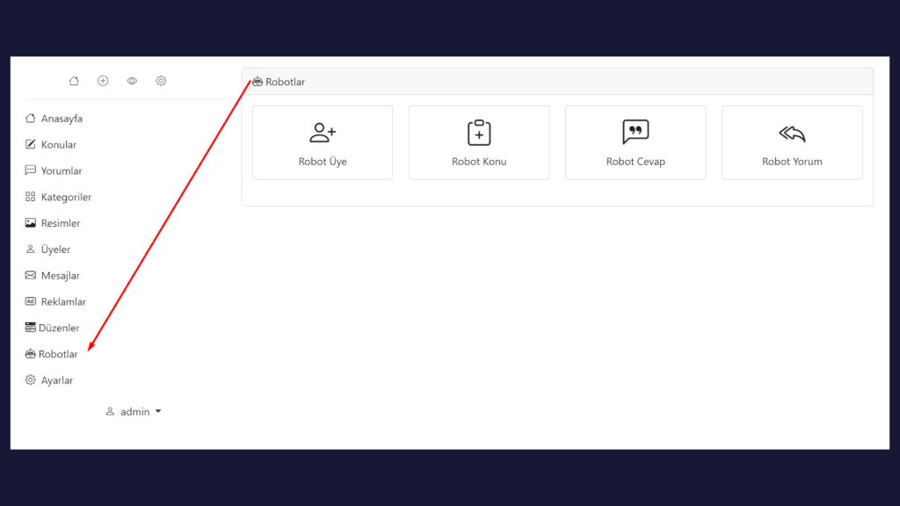This screenshot has width=900, height=506.
Task: Click the Resimler picture icon
Action: click(x=31, y=222)
